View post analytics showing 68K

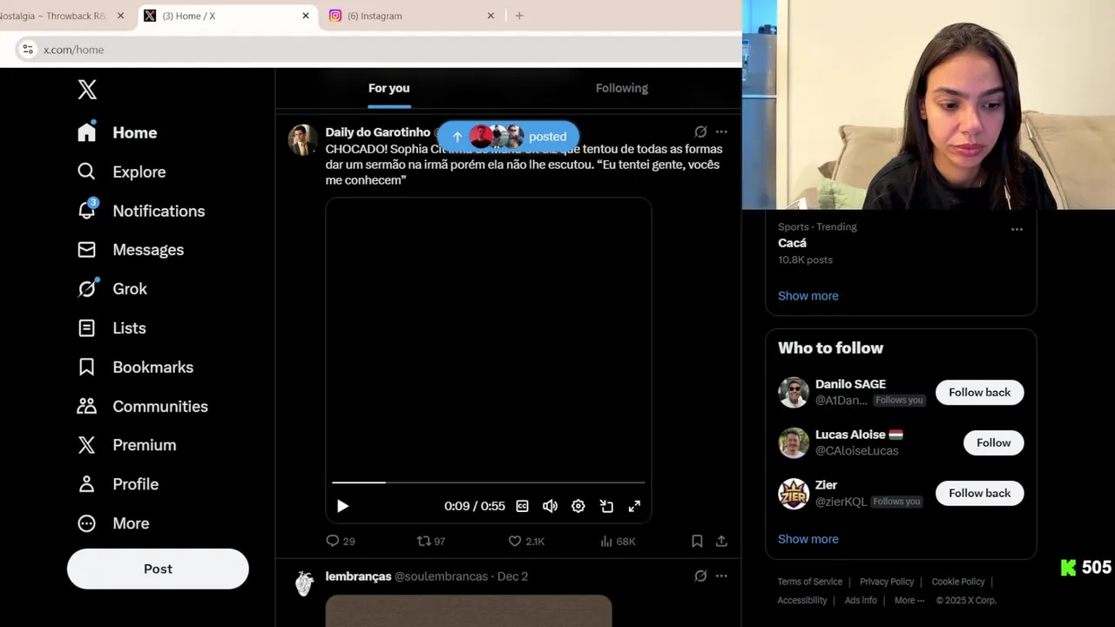tap(618, 541)
